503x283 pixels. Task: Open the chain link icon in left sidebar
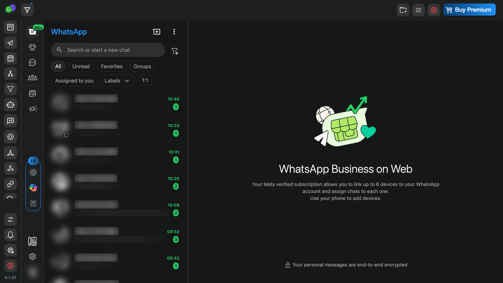(10, 184)
